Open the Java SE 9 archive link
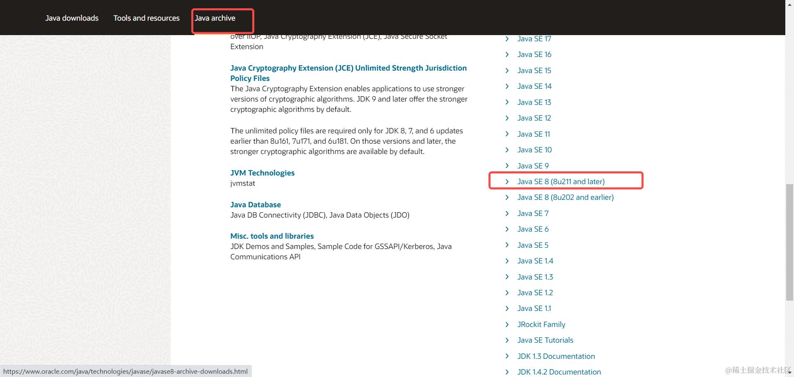This screenshot has width=794, height=377. point(533,166)
